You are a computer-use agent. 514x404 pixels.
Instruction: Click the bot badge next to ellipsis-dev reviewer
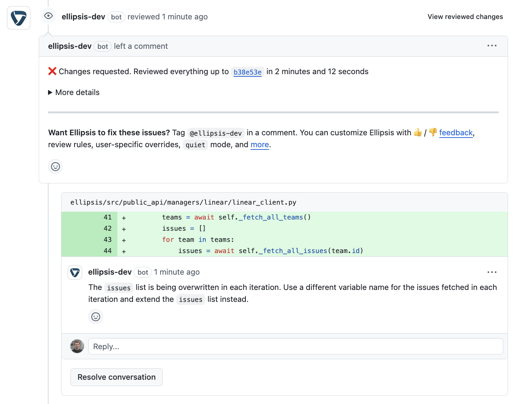pyautogui.click(x=116, y=17)
